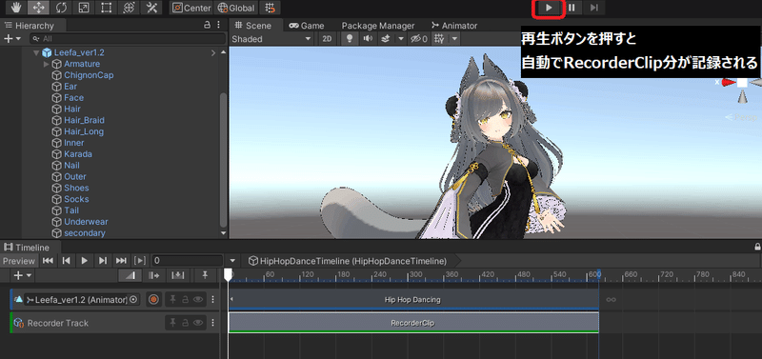
Task: Open the custom editor tools icon
Action: click(151, 8)
